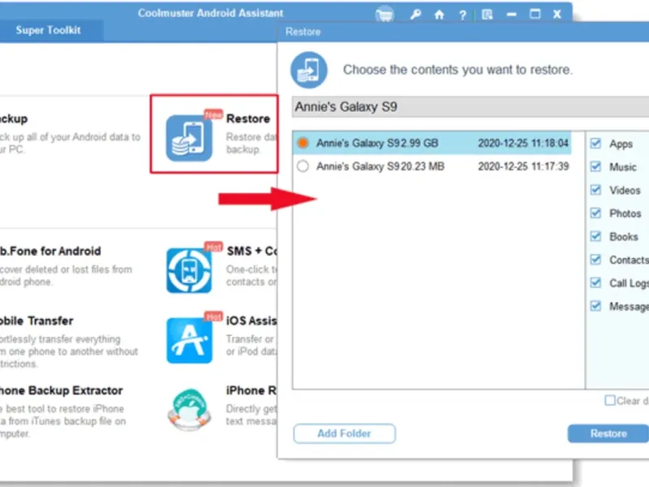Click the SMS + Contacts heading text
The image size is (649, 487).
[251, 251]
